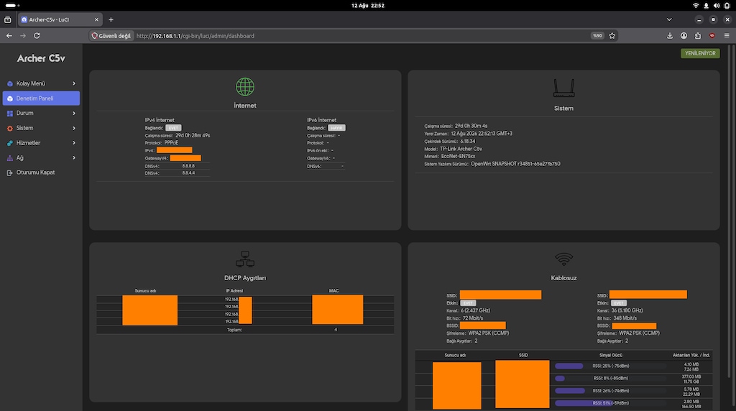Go back with browser back arrow

pos(9,36)
